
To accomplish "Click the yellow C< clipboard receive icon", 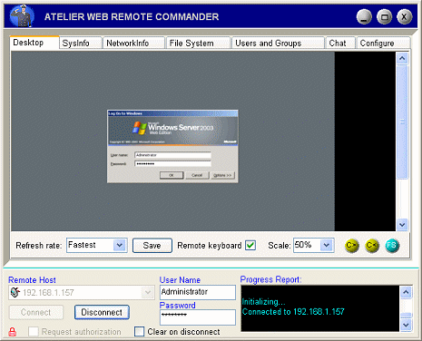I will (372, 246).
